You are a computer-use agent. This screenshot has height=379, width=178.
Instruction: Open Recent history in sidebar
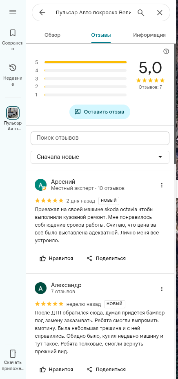click(13, 75)
